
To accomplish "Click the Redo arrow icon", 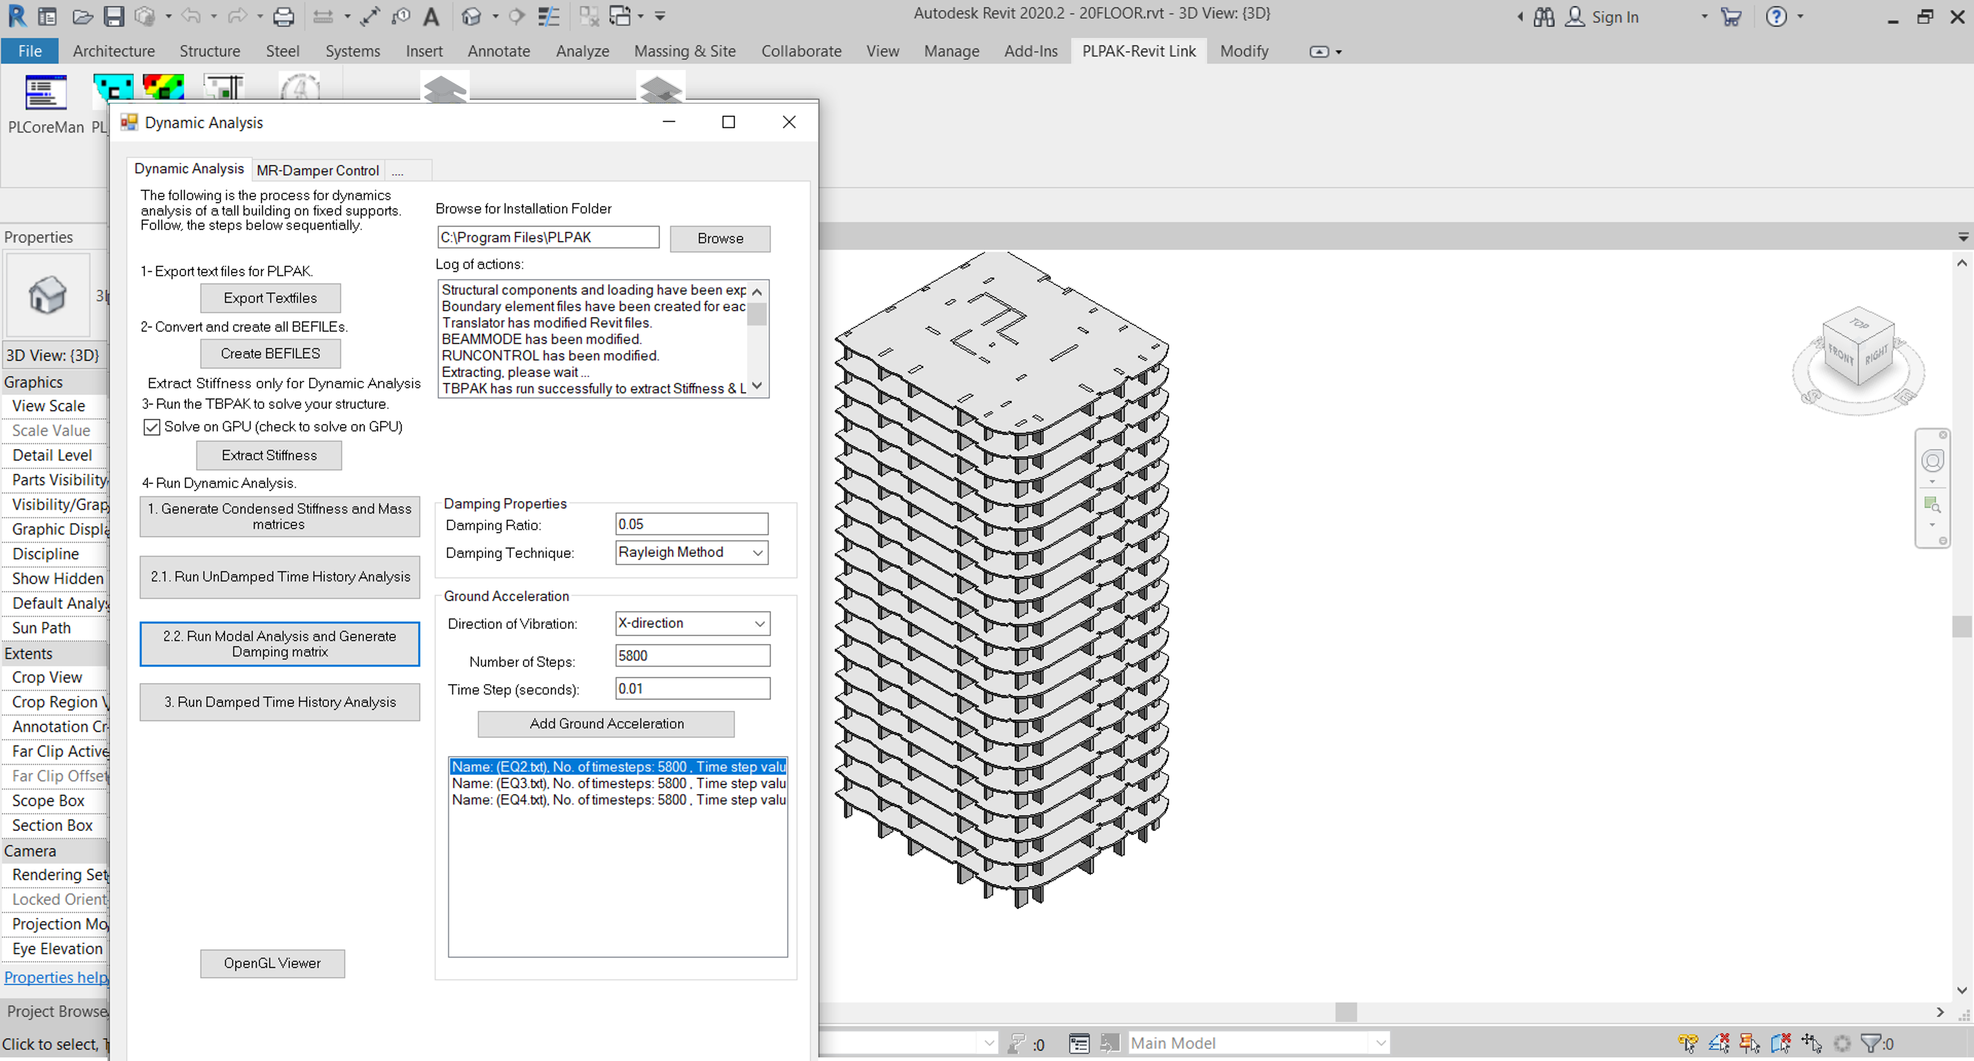I will click(238, 16).
